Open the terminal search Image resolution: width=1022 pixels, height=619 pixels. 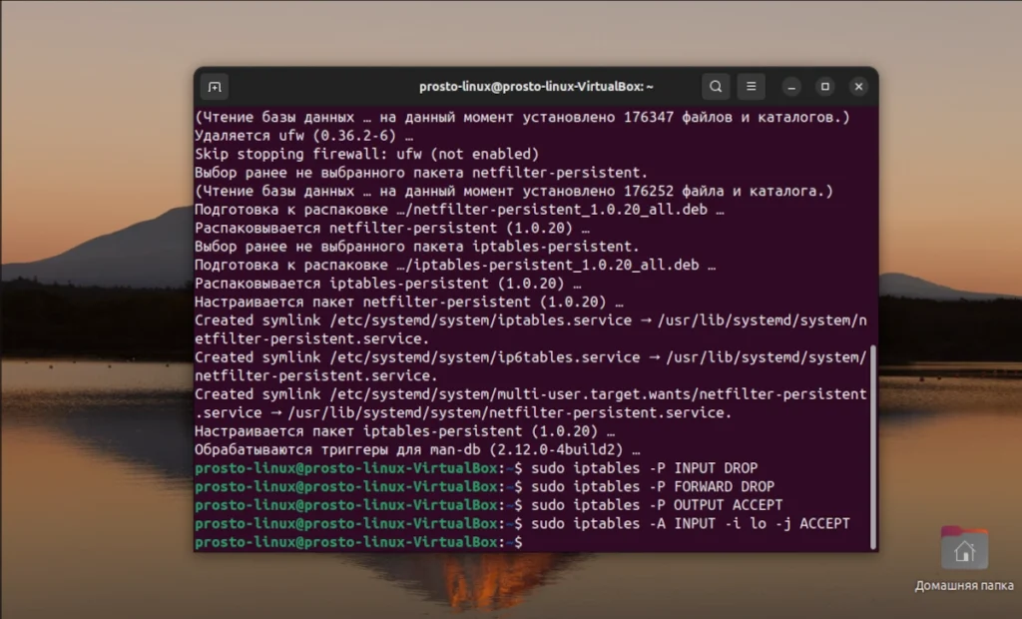coord(716,86)
